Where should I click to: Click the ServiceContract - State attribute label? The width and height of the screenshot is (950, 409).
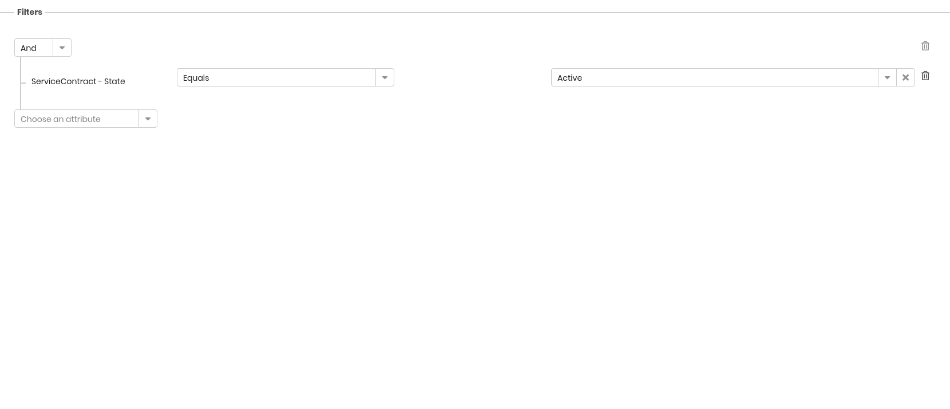[x=78, y=81]
